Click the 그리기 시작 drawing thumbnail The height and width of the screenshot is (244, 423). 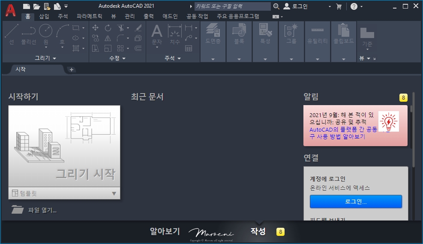coord(64,146)
